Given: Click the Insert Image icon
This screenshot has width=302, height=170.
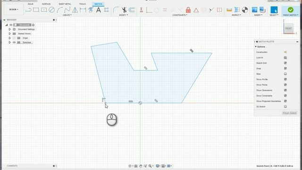Looking at the screenshot, I should [254, 10].
